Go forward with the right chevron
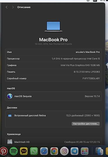The height and width of the screenshot is (157, 108). click(13, 7)
